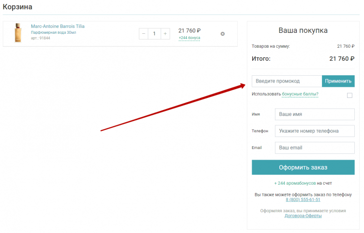Open the Marc-Antoine Barrois Tilia product link
364x233 pixels.
(x=58, y=26)
